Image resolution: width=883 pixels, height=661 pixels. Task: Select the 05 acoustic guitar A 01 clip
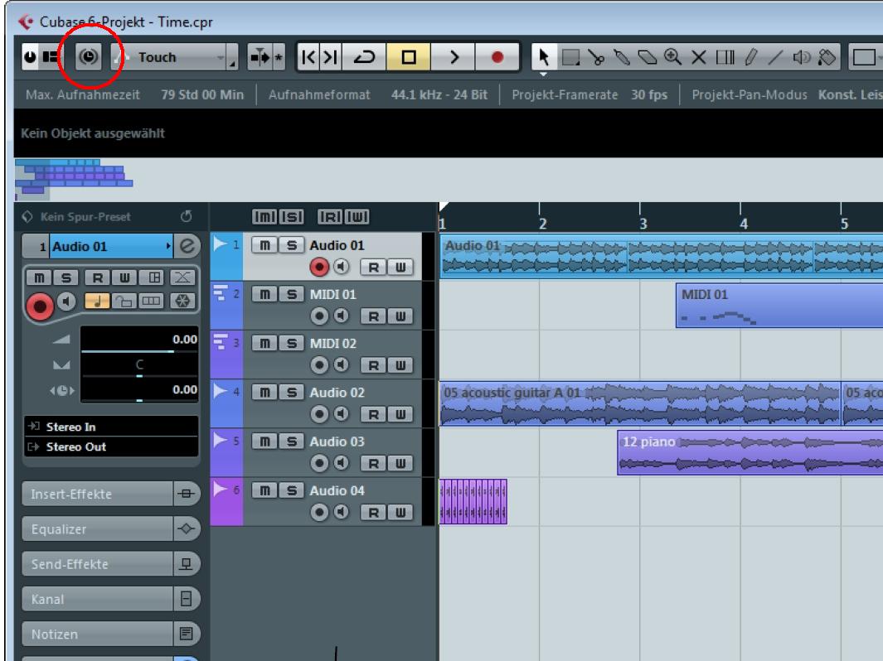[640, 403]
